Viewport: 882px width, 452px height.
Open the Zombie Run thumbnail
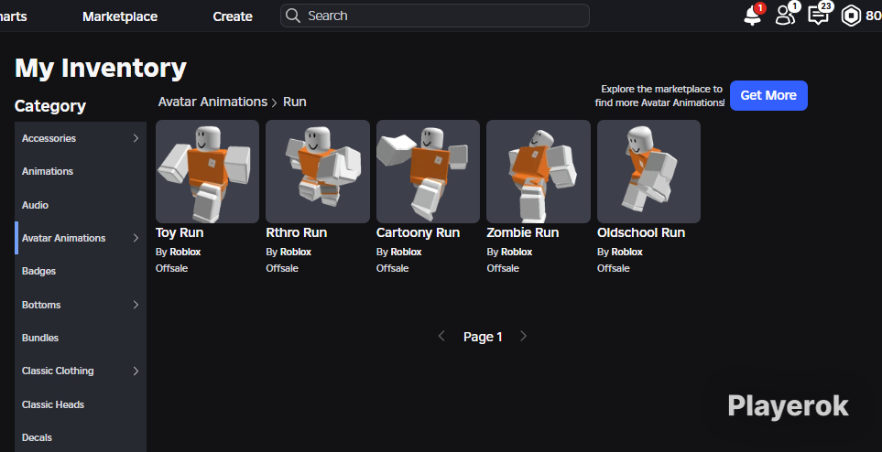pyautogui.click(x=539, y=171)
